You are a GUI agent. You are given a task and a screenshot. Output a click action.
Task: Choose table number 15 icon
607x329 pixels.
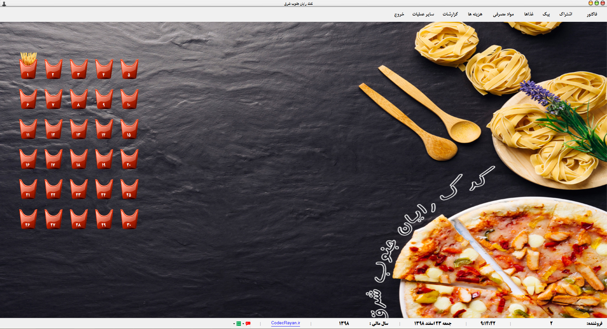coord(129,129)
